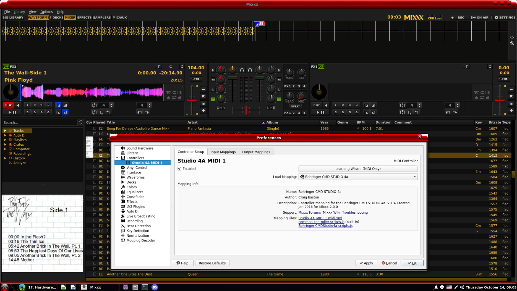Viewport: 517px width, 291px height.
Task: Toggle played checkbox for Another One Bites The Dust
Action: pyautogui.click(x=95, y=274)
